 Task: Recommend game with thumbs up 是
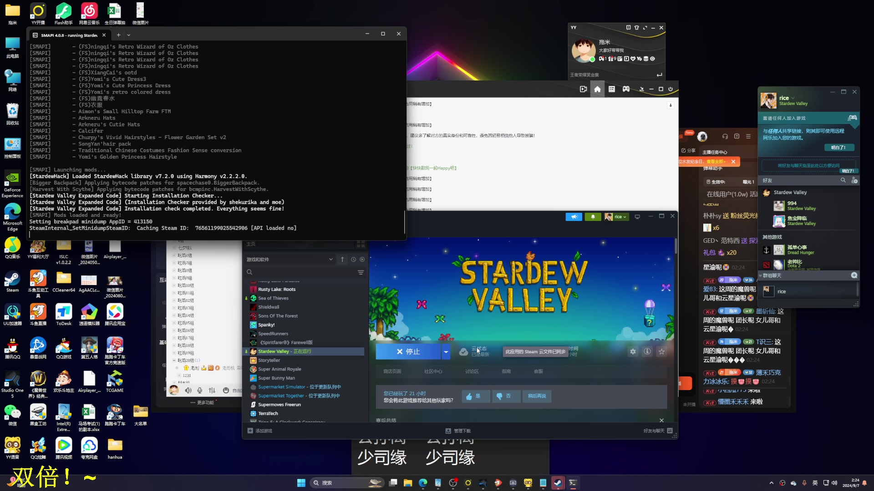point(476,396)
